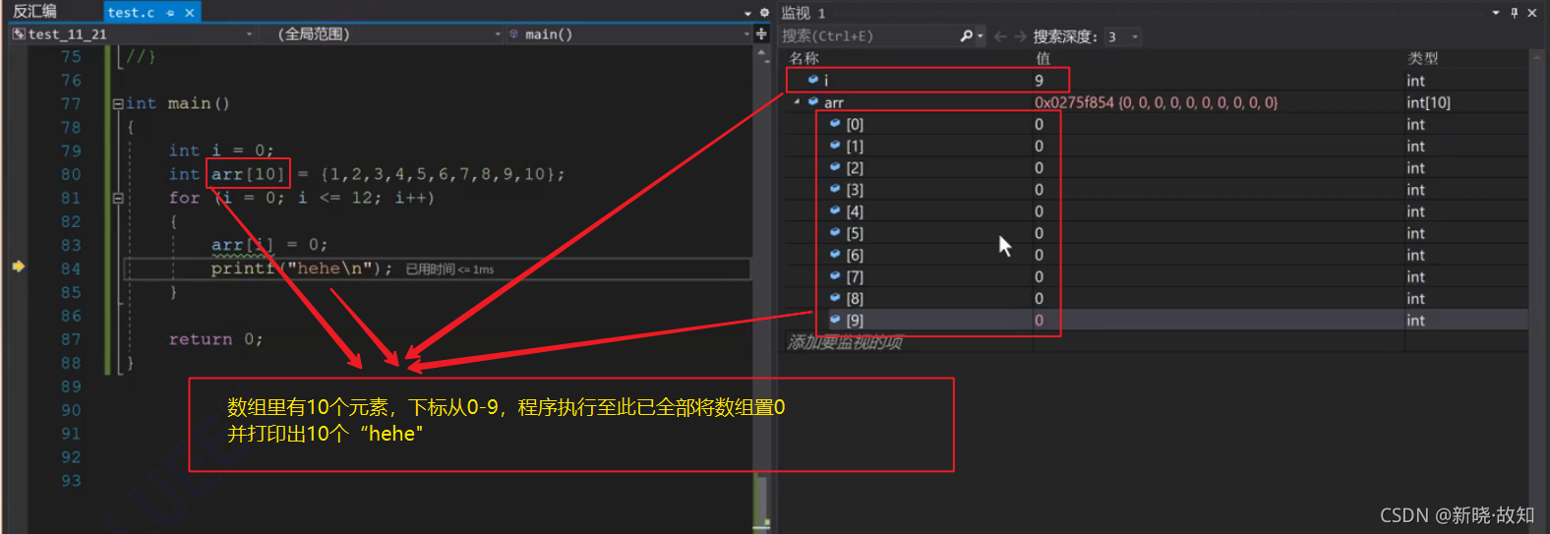This screenshot has height=534, width=1550.
Task: Select the [2] element row
Action: point(1156,167)
